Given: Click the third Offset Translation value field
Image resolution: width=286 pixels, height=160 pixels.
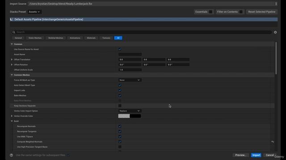Looking at the screenshot, I should pyautogui.click(x=178, y=60).
